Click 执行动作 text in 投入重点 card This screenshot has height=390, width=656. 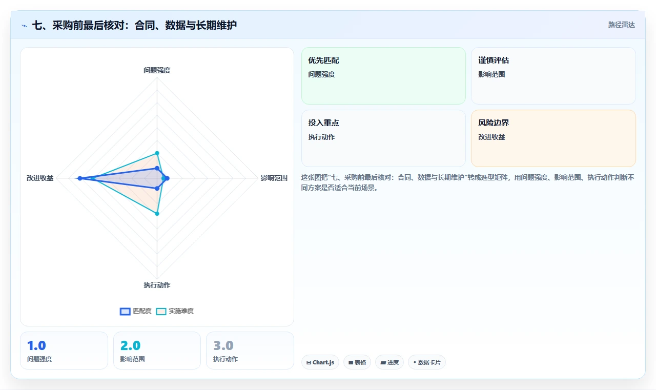(x=321, y=137)
